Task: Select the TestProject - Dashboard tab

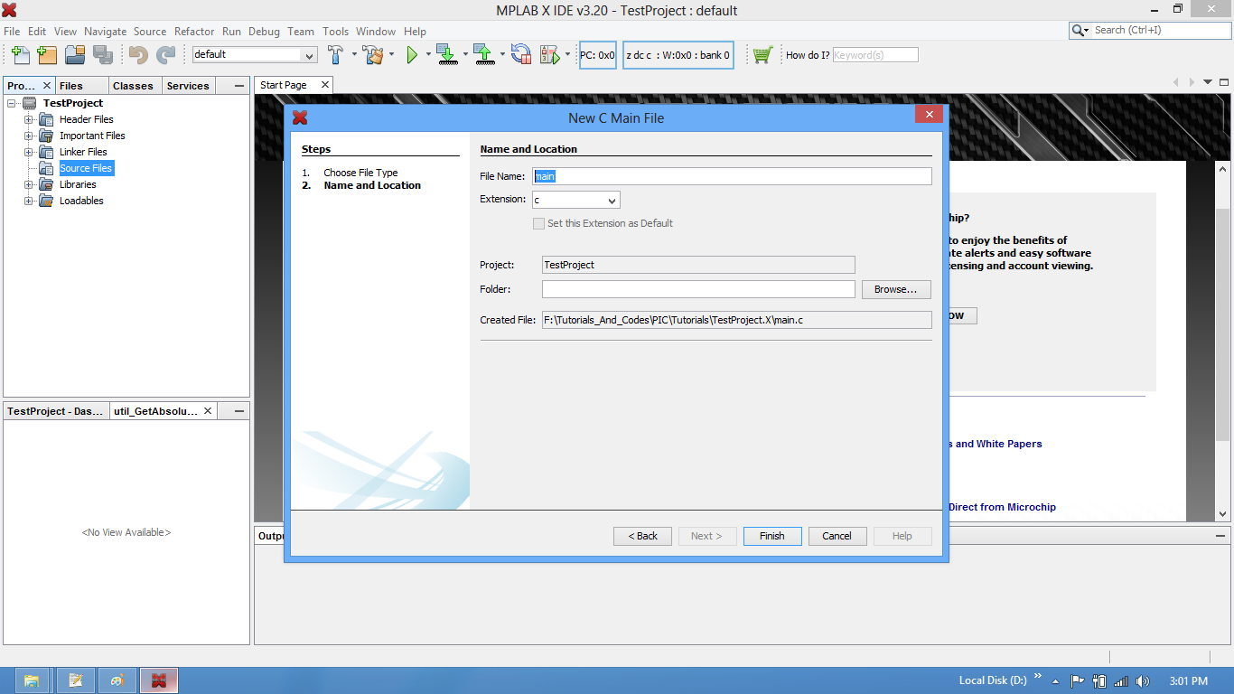Action: pos(55,410)
